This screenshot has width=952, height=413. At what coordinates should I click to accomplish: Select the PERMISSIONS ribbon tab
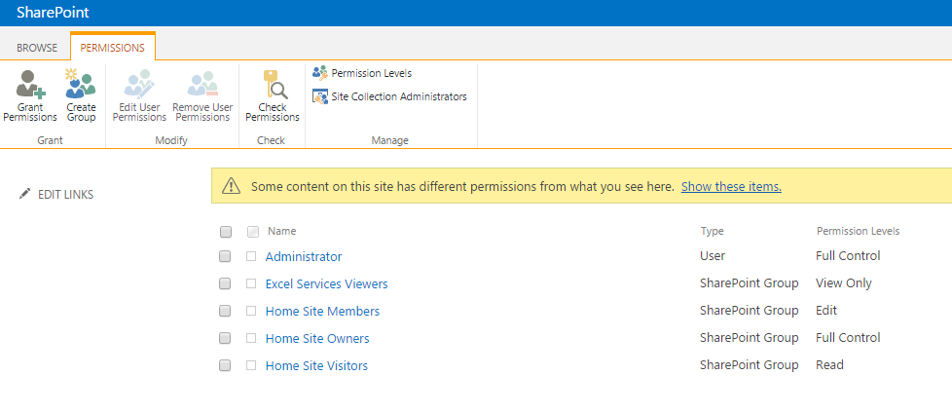[113, 47]
